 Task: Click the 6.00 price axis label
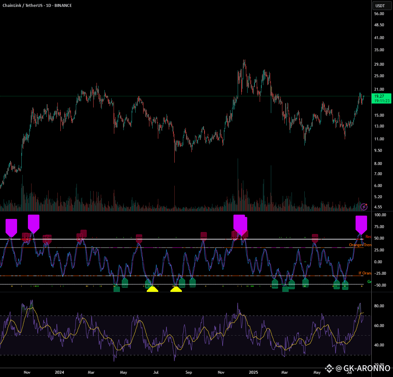click(378, 186)
